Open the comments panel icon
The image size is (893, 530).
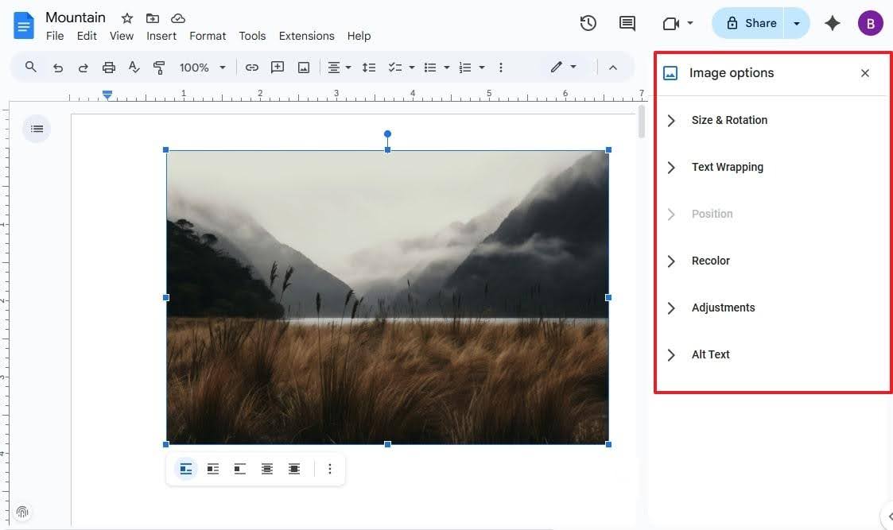627,23
